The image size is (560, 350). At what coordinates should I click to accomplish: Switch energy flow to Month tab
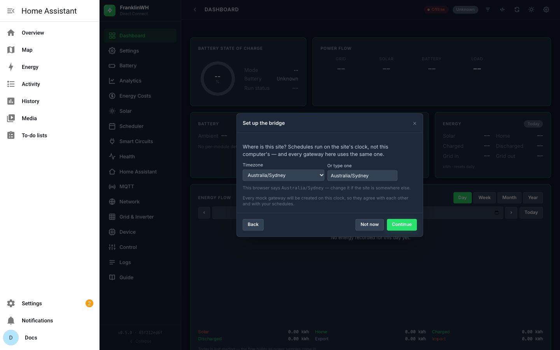[509, 198]
